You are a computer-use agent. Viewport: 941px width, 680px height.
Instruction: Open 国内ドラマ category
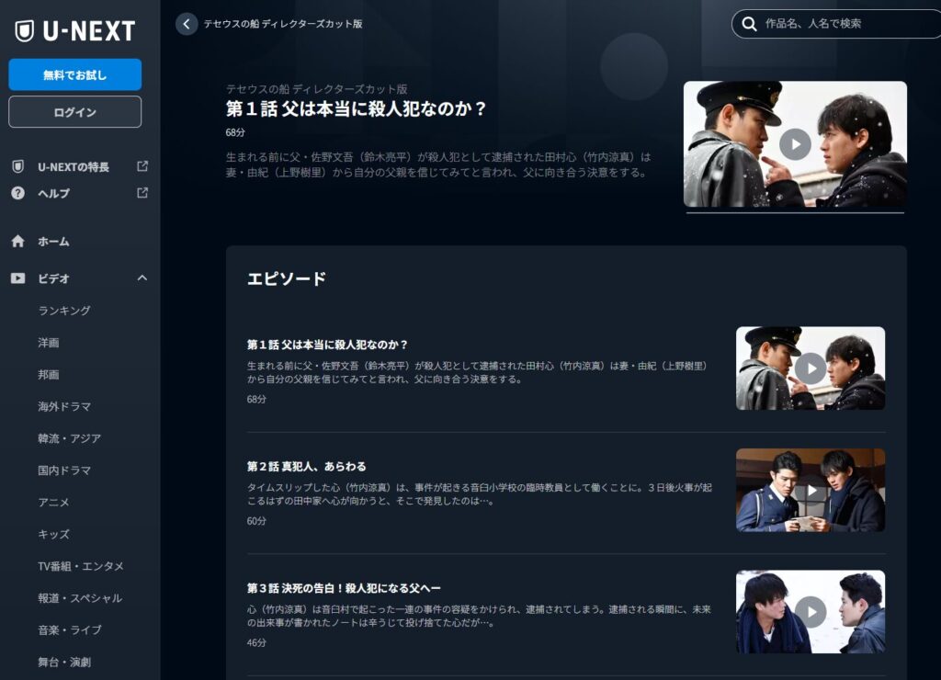click(x=64, y=470)
